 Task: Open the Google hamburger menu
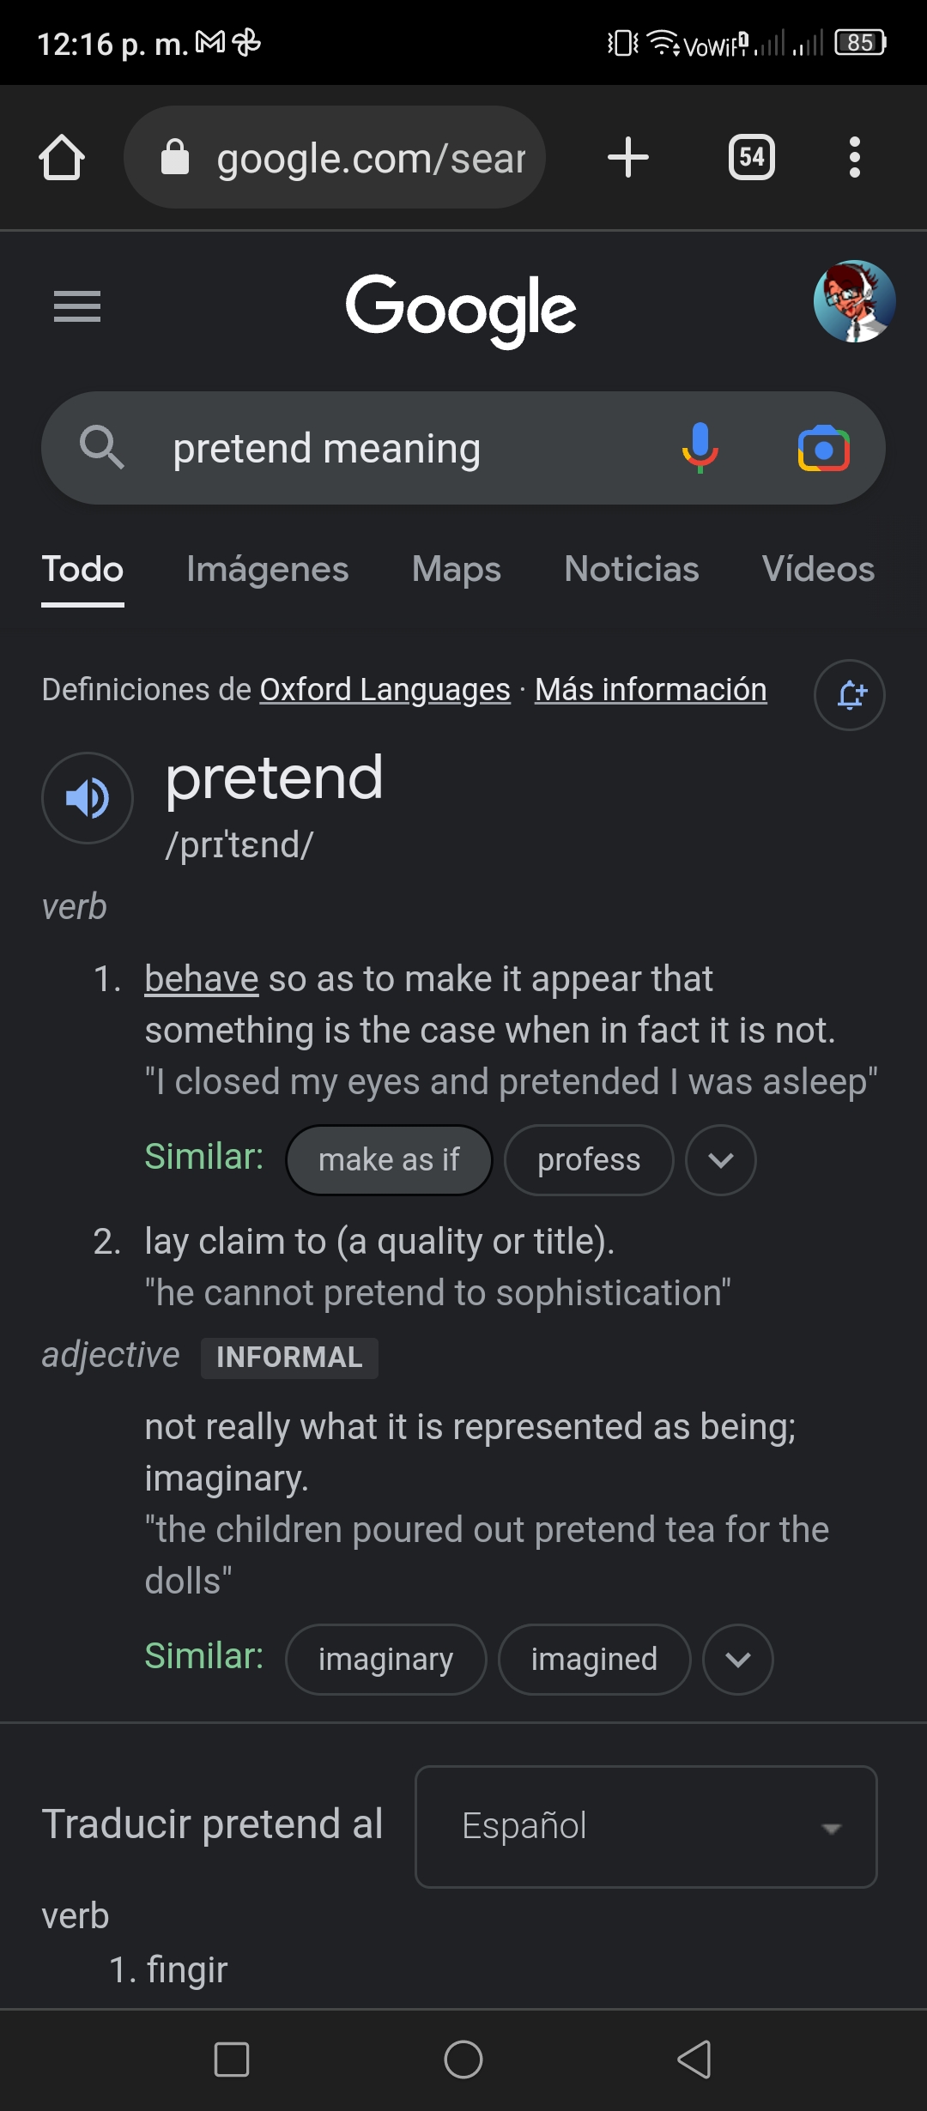coord(77,306)
